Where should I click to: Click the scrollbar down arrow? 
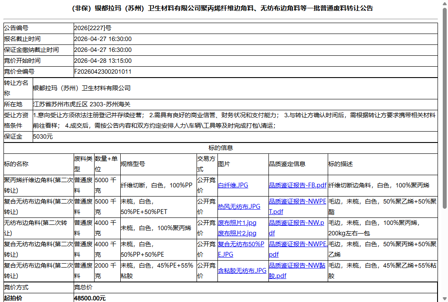pyautogui.click(x=445, y=299)
